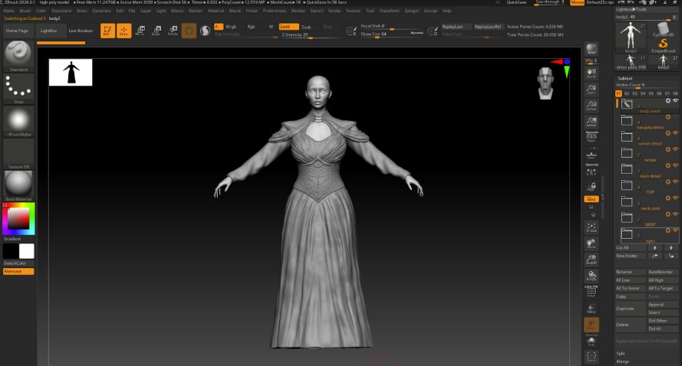682x366 pixels.
Task: Open the Dots stroke type picker
Action: tap(18, 88)
